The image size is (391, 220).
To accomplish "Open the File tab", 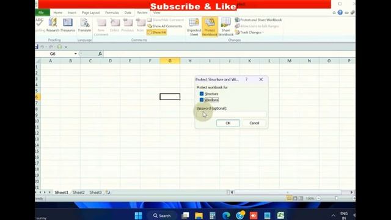I will click(x=42, y=12).
